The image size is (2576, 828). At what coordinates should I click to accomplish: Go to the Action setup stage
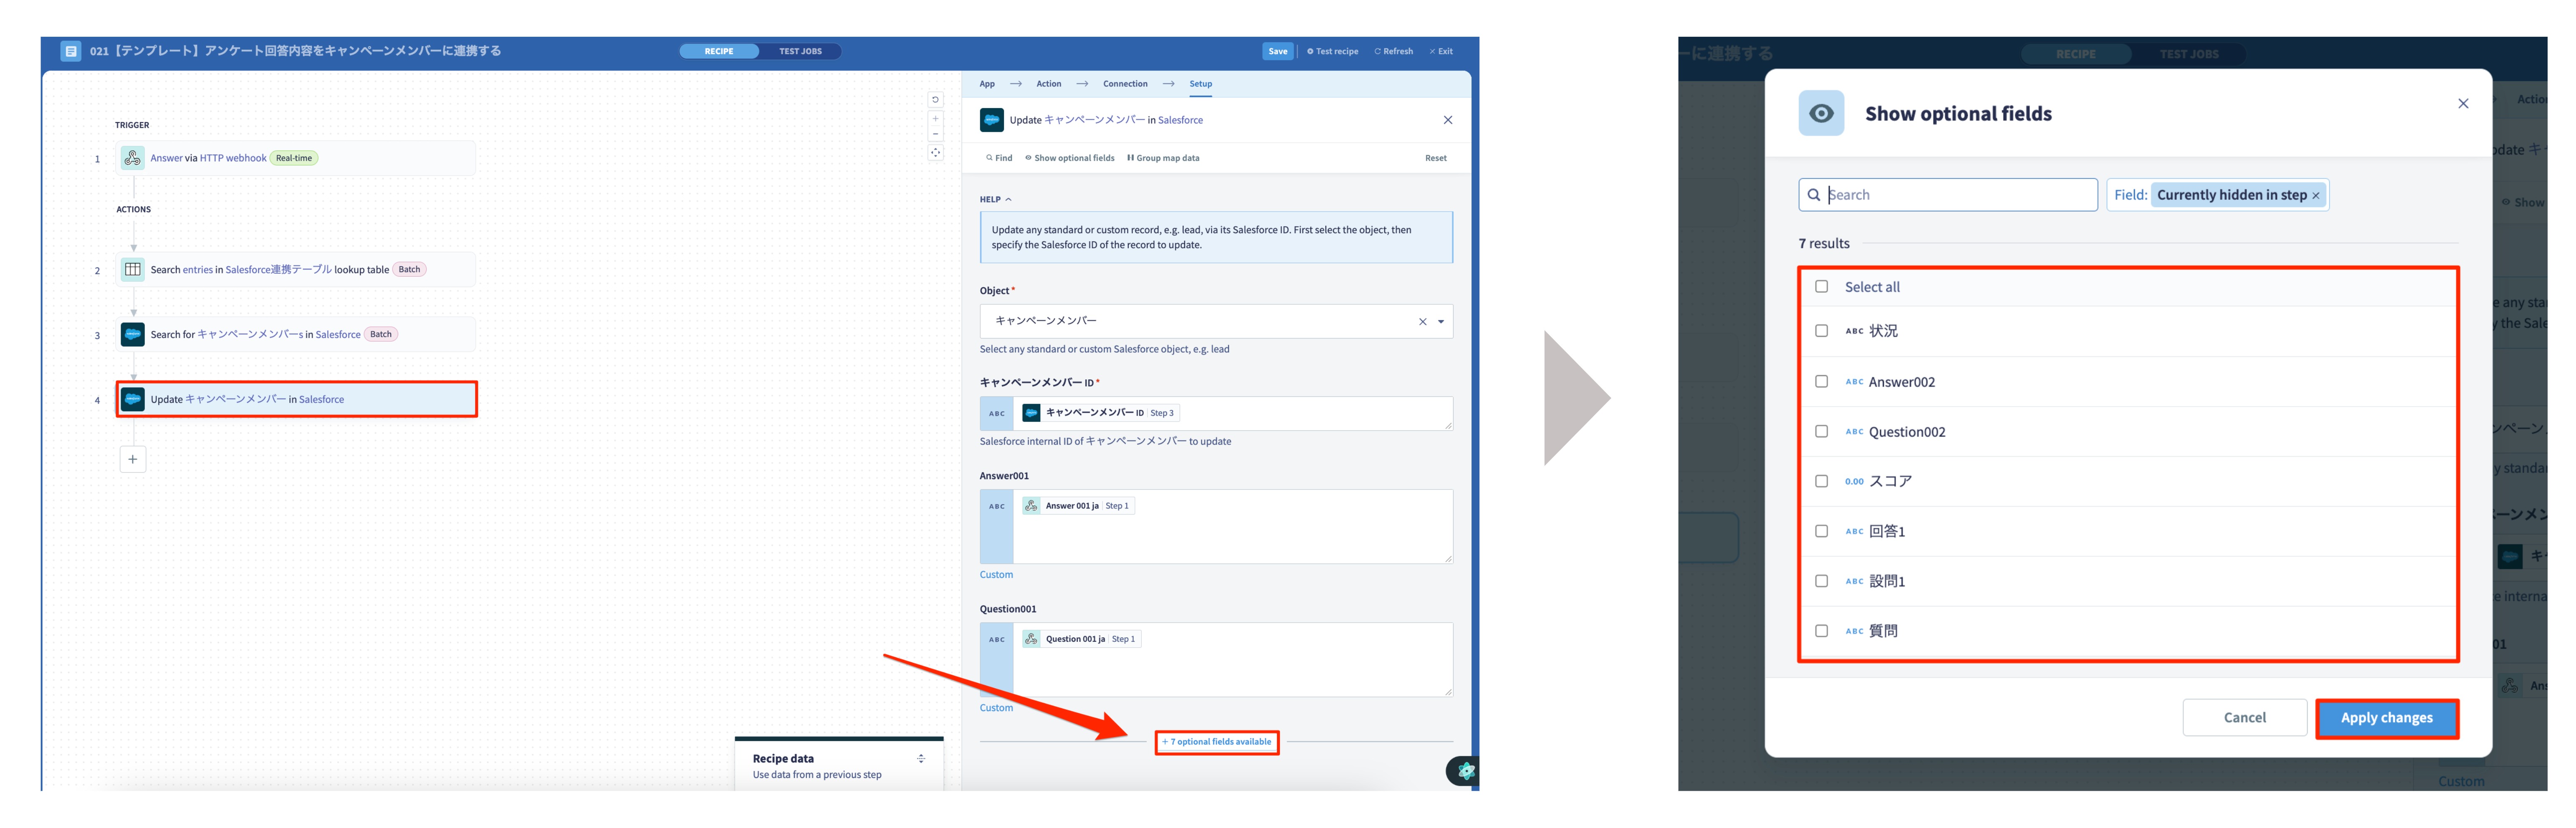point(1048,84)
